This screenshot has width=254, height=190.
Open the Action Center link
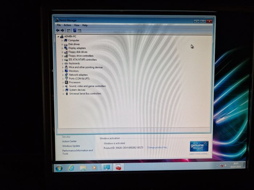(x=69, y=142)
